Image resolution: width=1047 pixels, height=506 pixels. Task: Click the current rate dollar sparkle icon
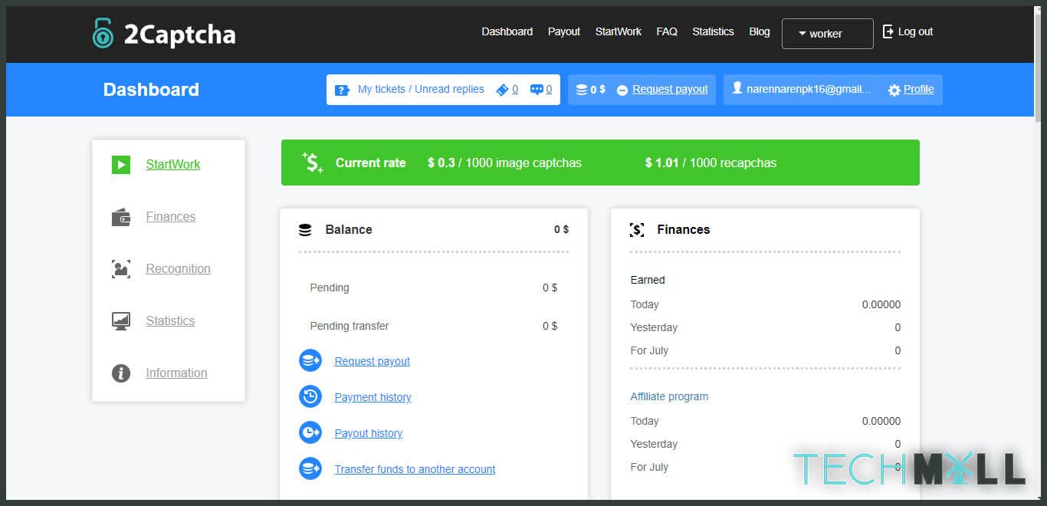pyautogui.click(x=313, y=162)
